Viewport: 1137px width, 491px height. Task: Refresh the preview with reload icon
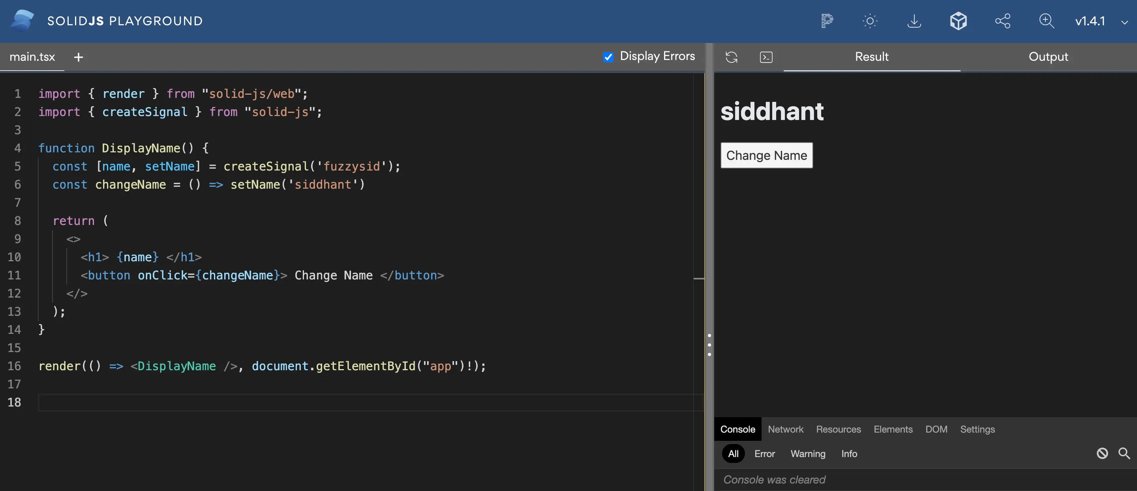pyautogui.click(x=732, y=57)
